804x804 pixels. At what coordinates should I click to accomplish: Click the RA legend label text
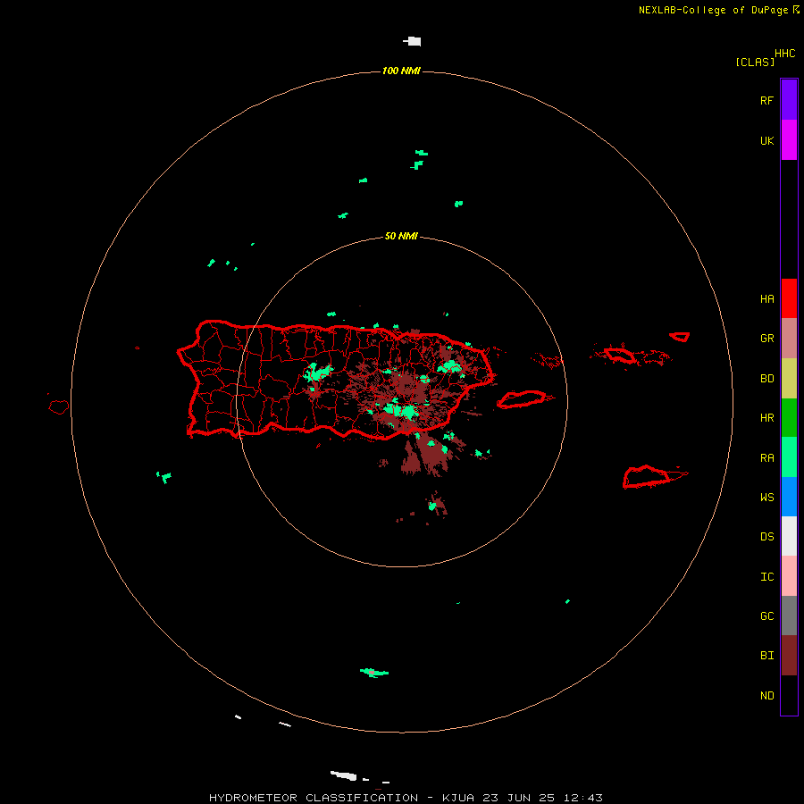[x=766, y=458]
